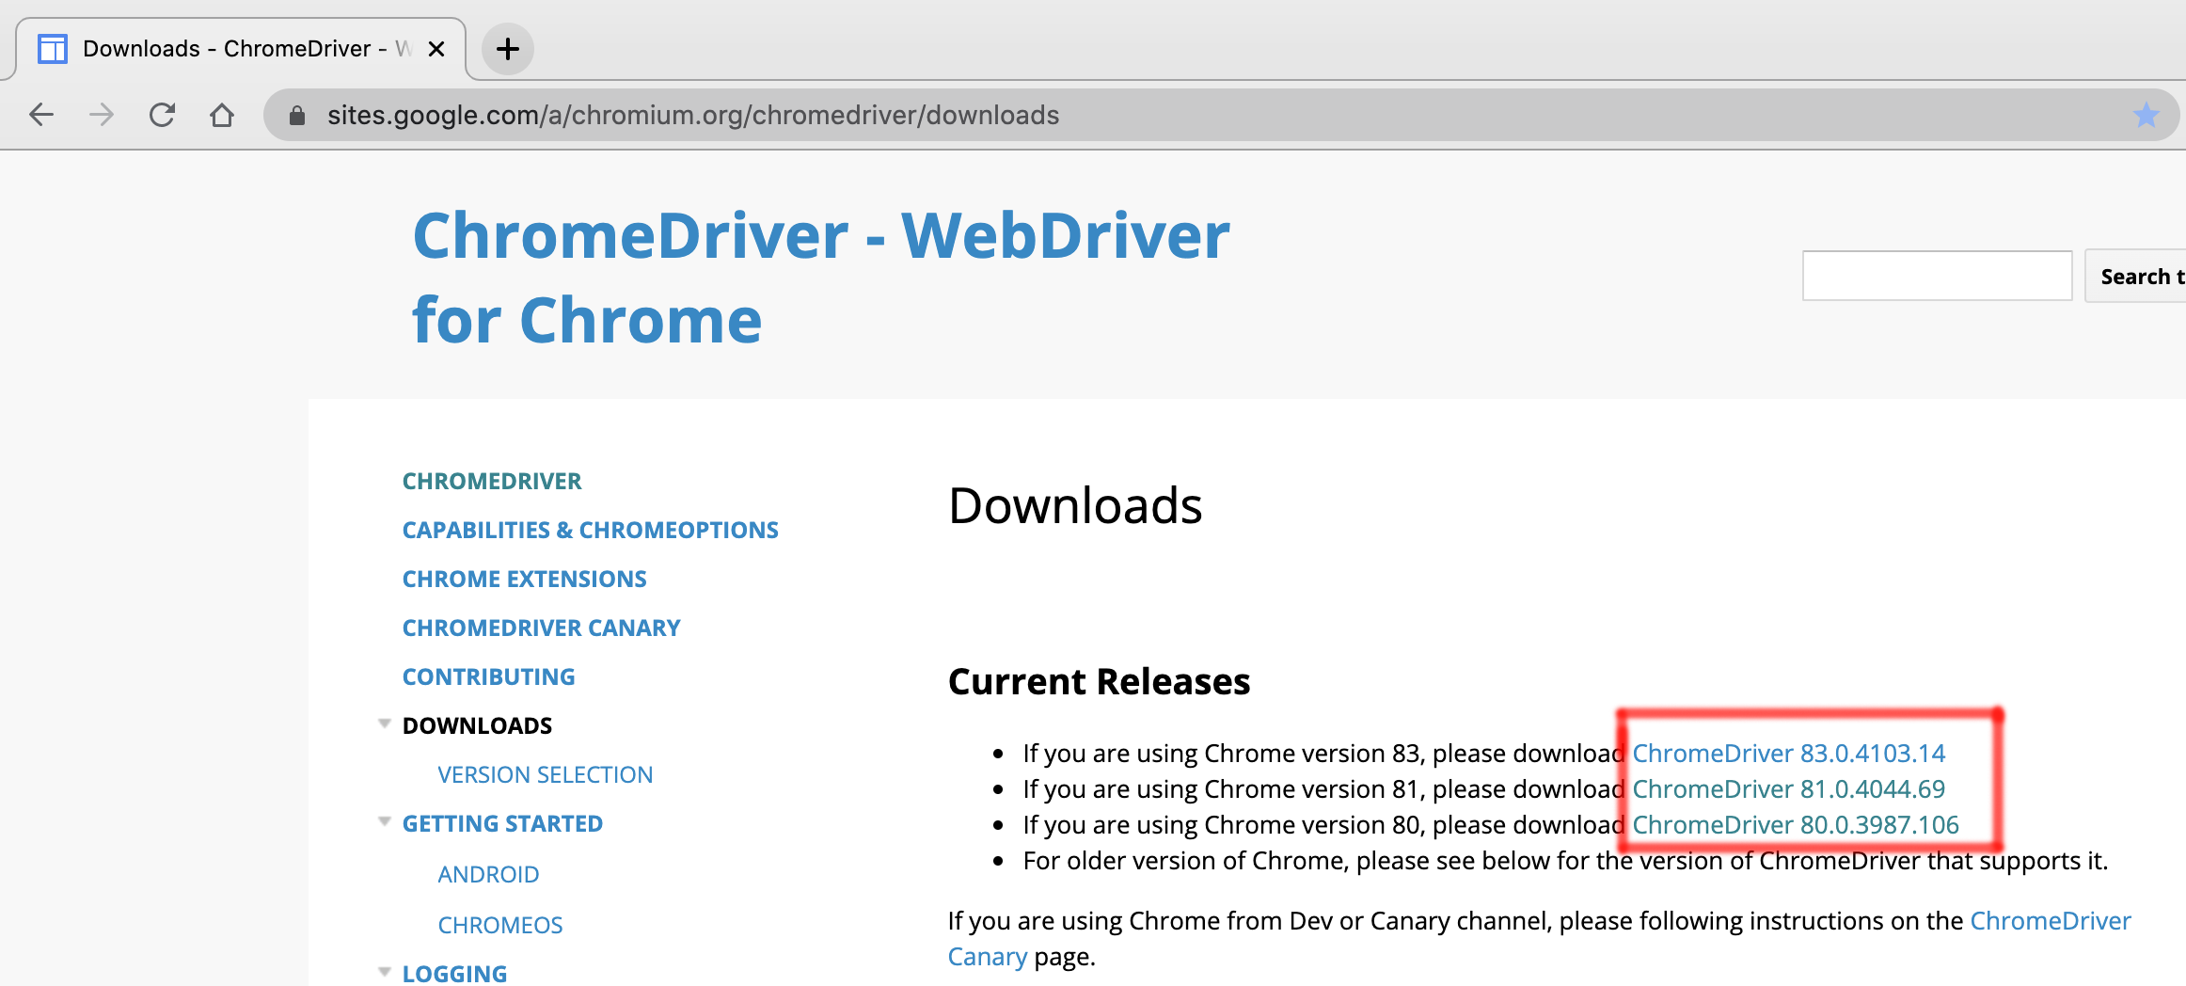Select DOWNLOADS in the sidebar
The width and height of the screenshot is (2186, 986).
[x=478, y=725]
